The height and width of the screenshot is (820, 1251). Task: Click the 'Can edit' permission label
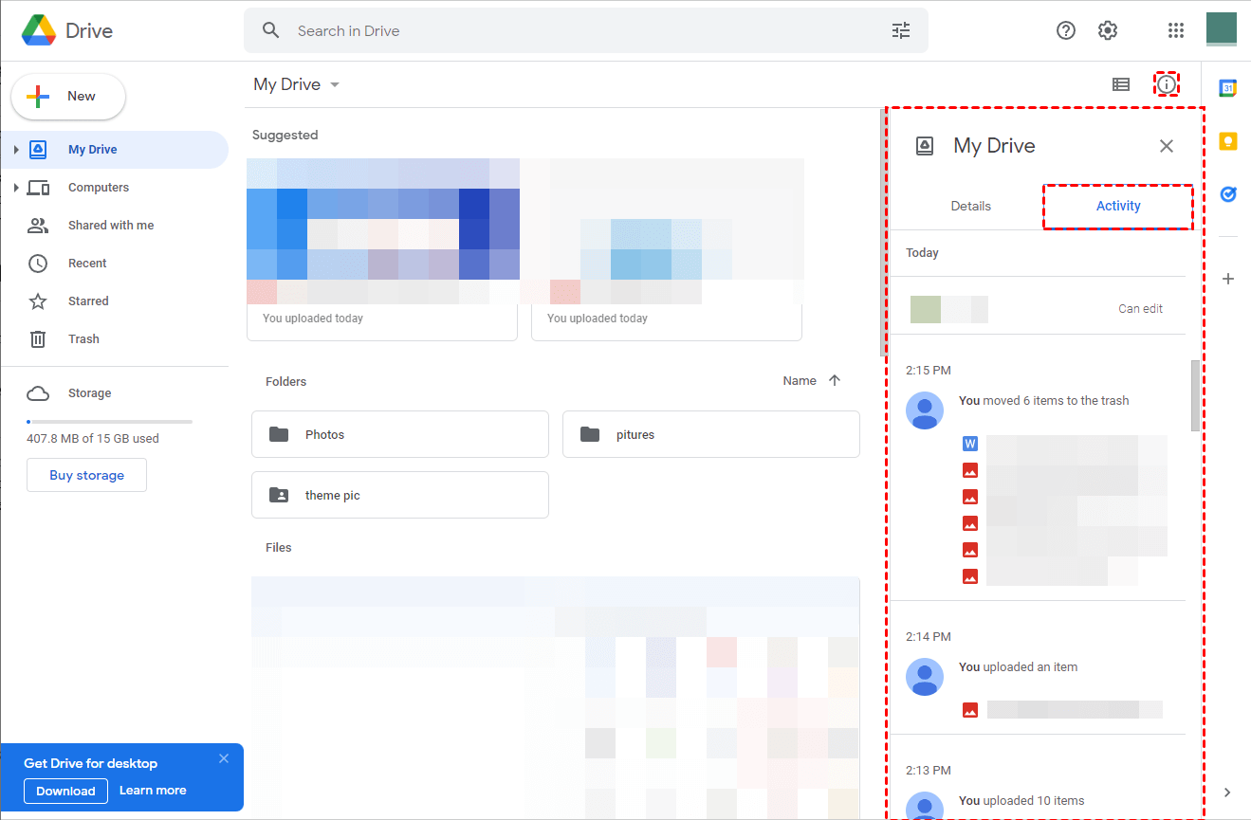pyautogui.click(x=1140, y=309)
